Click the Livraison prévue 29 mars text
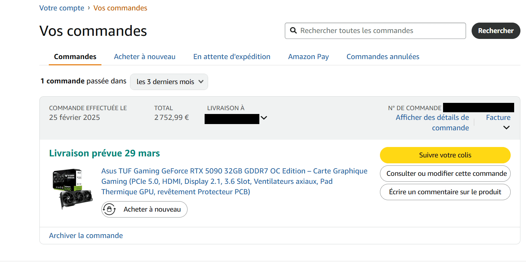This screenshot has width=526, height=278. (x=105, y=153)
